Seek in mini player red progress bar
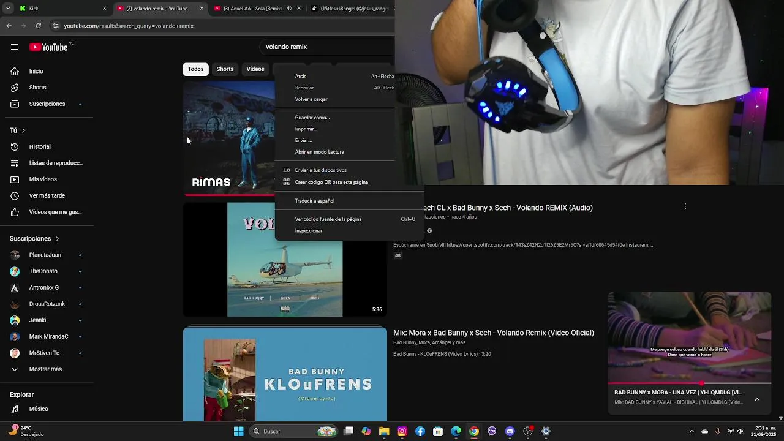This screenshot has width=784, height=441. (689, 383)
